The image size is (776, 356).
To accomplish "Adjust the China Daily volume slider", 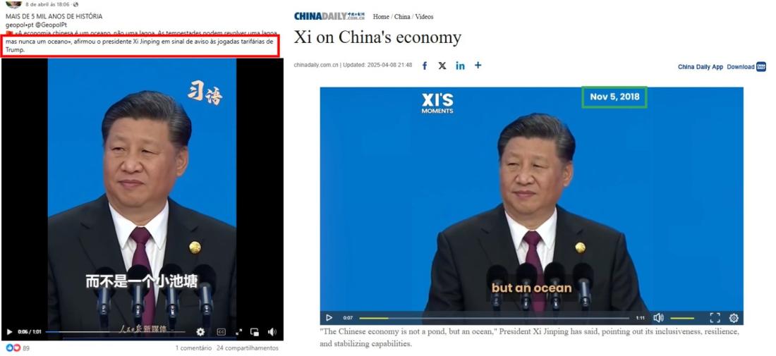I will [x=682, y=318].
